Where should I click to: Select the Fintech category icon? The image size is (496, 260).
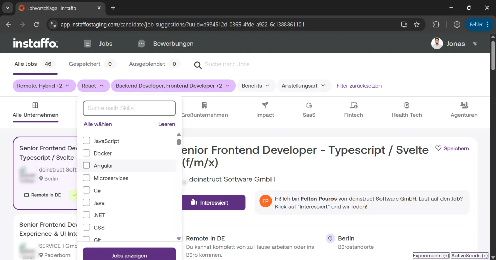pyautogui.click(x=354, y=105)
